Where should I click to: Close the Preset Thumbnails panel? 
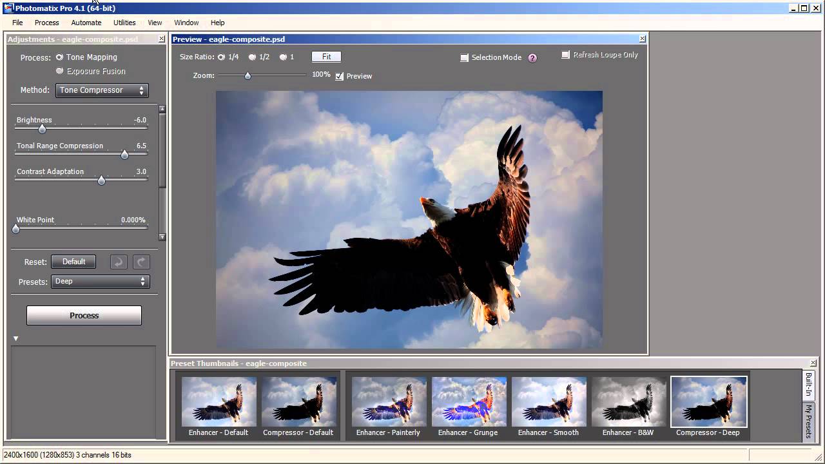[813, 363]
